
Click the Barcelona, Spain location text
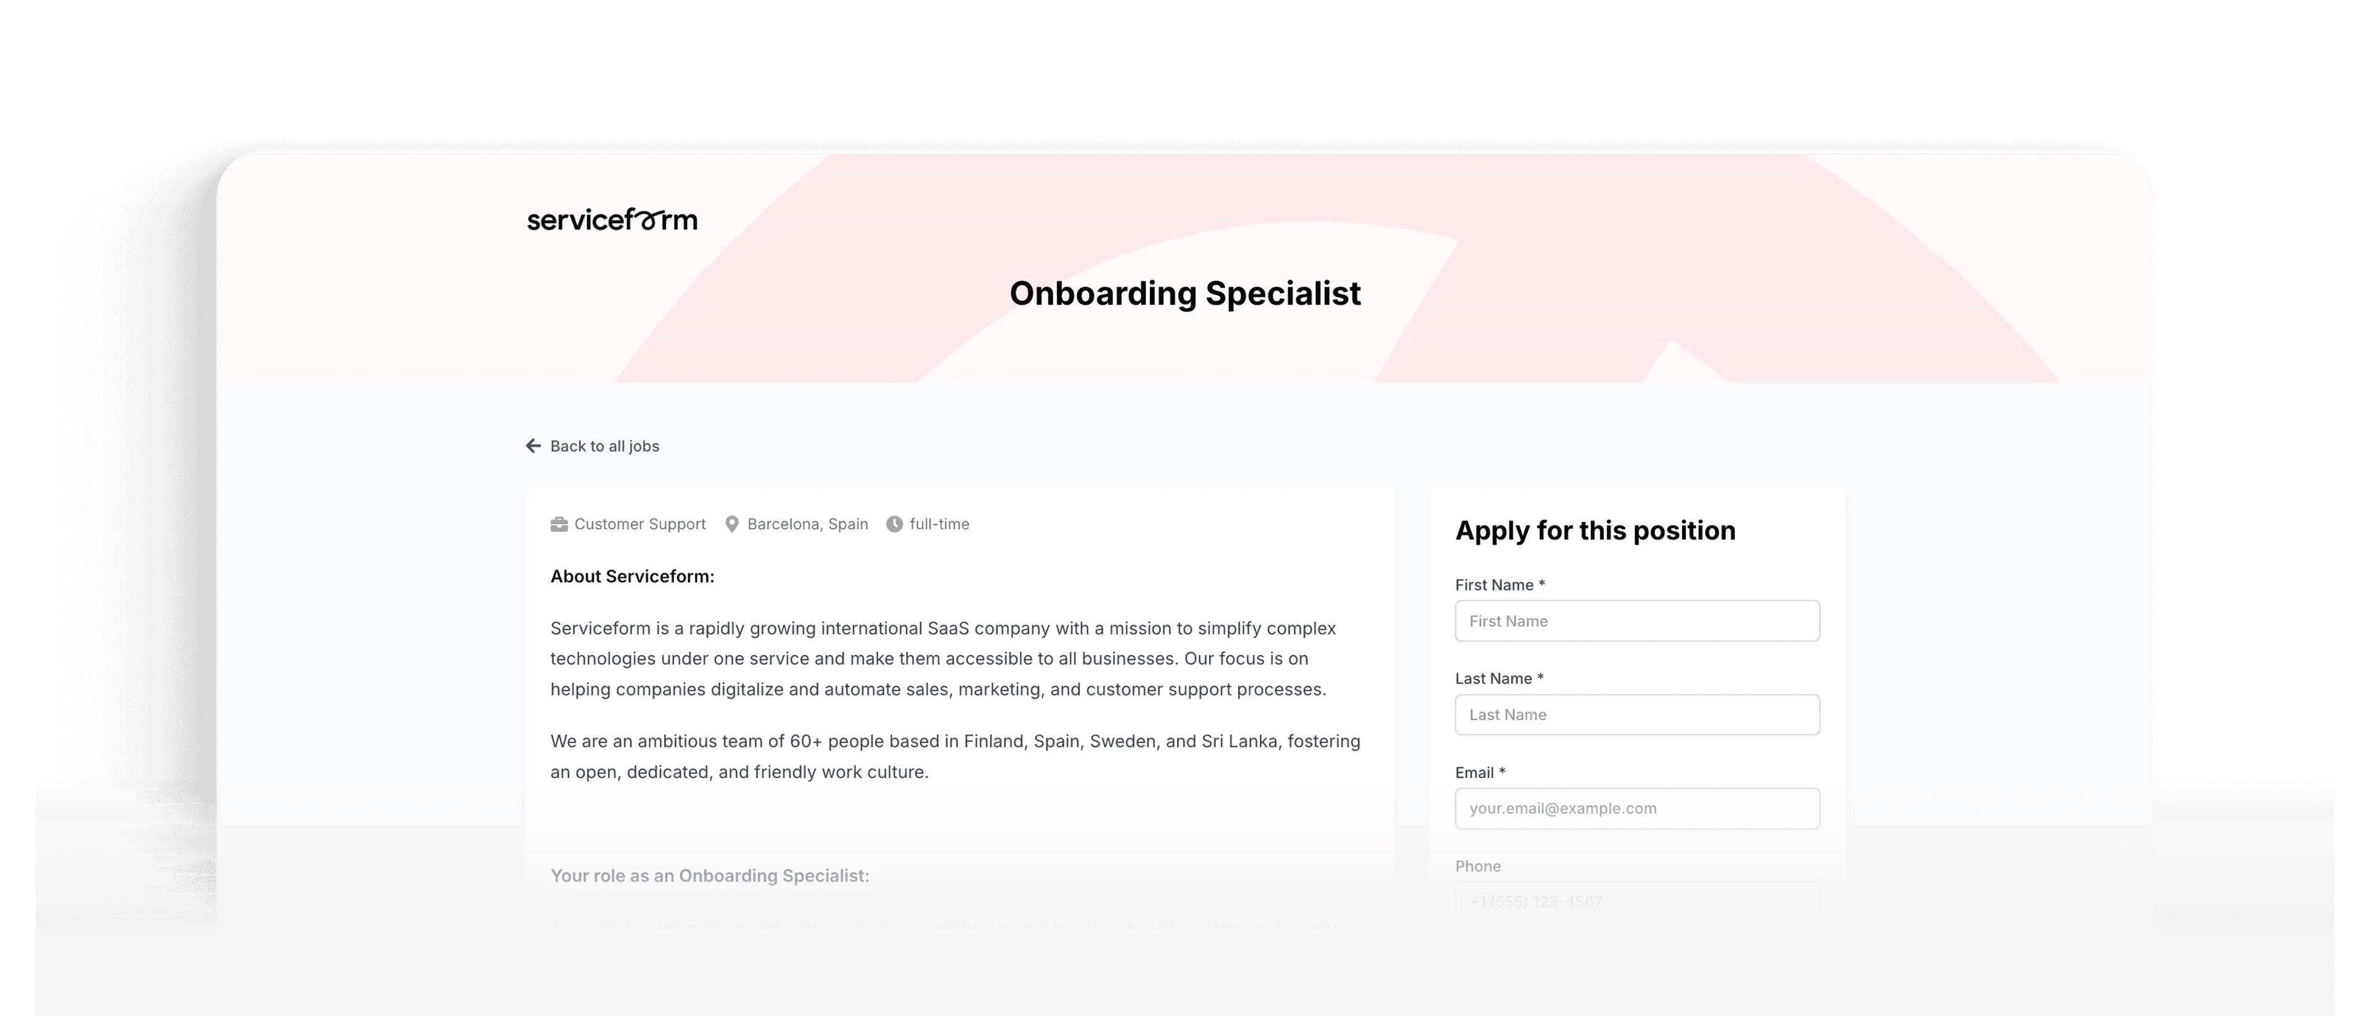pyautogui.click(x=807, y=524)
